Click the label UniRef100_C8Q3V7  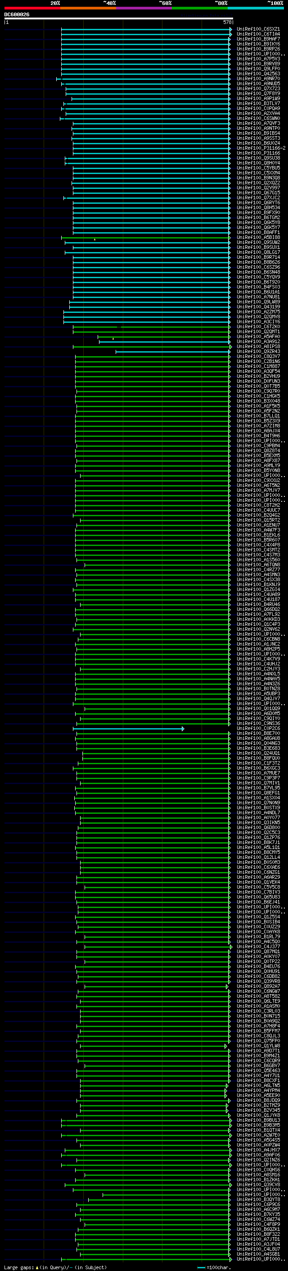tap(258, 356)
